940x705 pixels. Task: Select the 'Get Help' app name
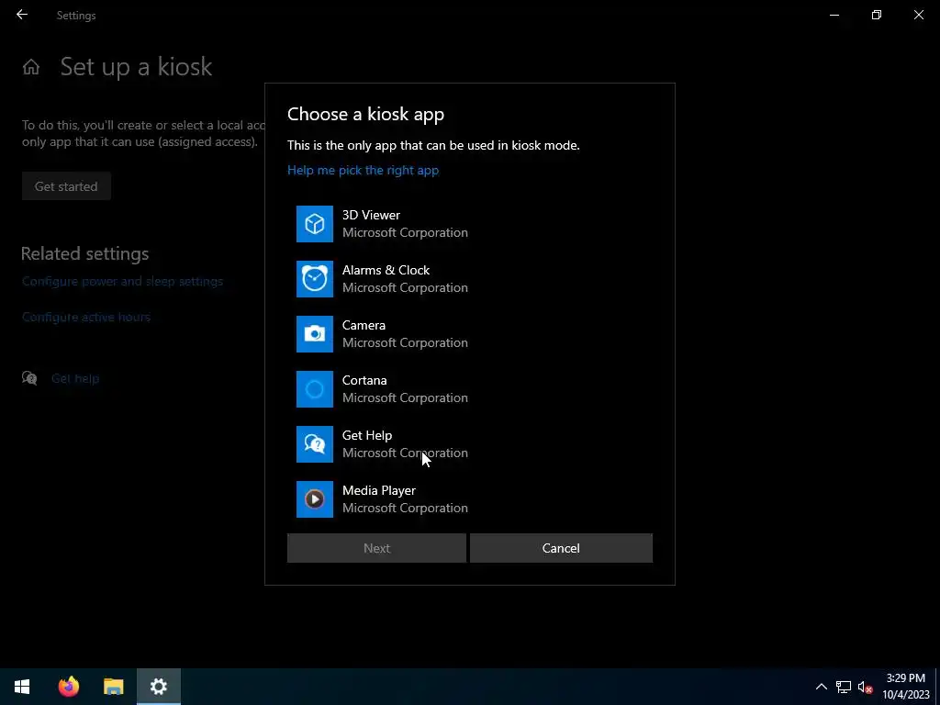pyautogui.click(x=367, y=436)
